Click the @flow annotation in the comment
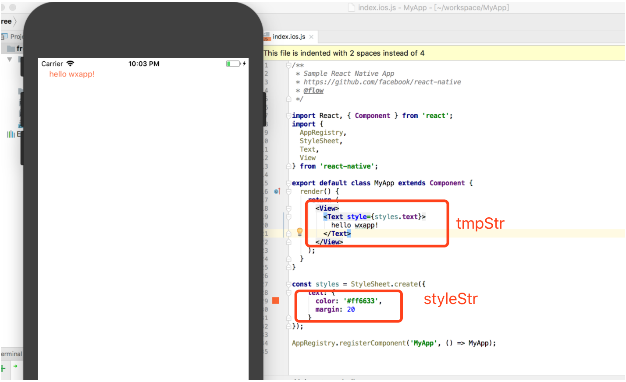This screenshot has width=626, height=382. coord(313,90)
